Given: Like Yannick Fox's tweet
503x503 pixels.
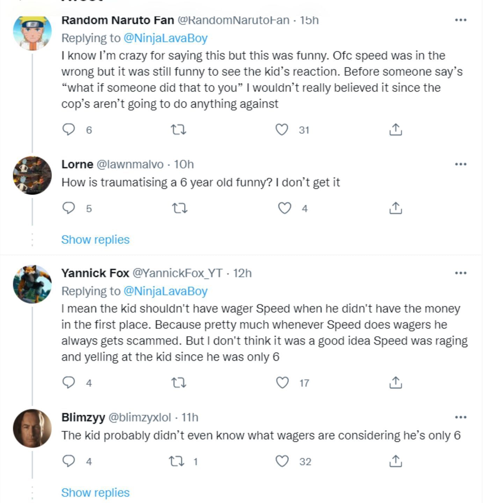Looking at the screenshot, I should pos(282,383).
